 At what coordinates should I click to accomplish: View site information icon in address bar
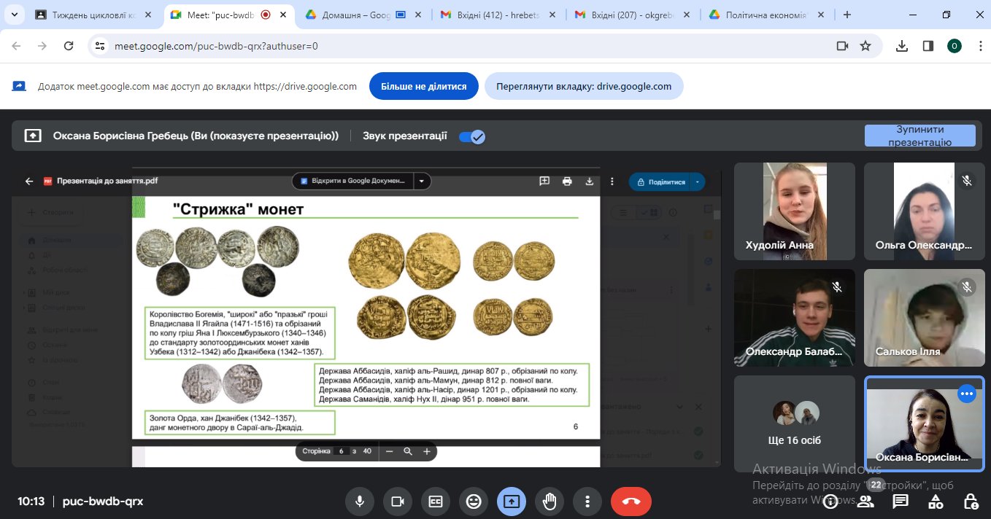(x=101, y=46)
